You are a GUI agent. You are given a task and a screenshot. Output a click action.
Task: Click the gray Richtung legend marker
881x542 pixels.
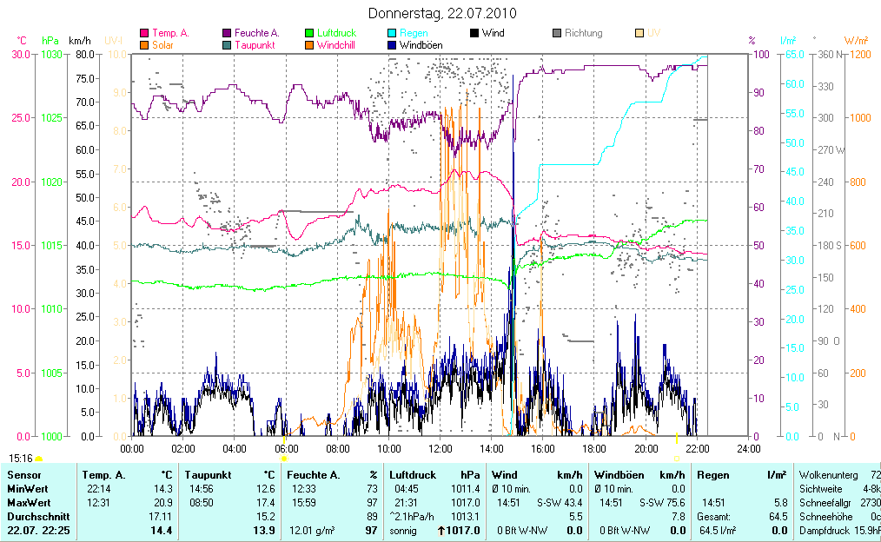click(557, 33)
